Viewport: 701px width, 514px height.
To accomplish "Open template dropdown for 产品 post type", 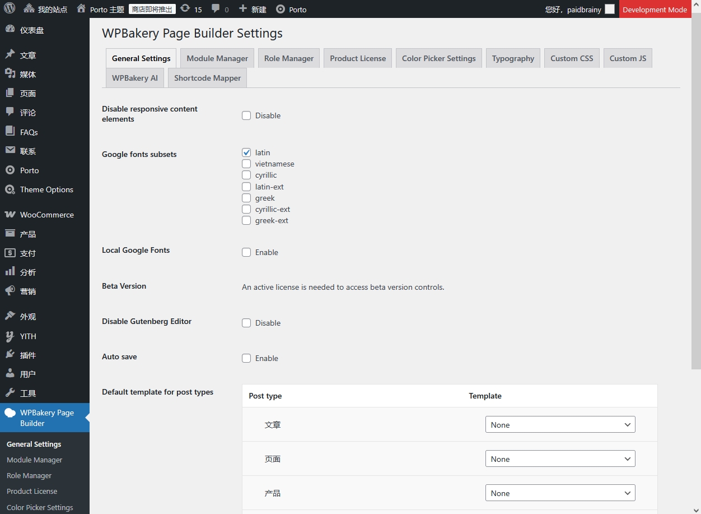I will [560, 493].
